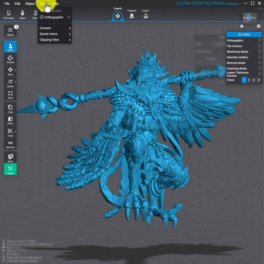Click the Copy tool icon
The image size is (264, 264).
[x=10, y=108]
